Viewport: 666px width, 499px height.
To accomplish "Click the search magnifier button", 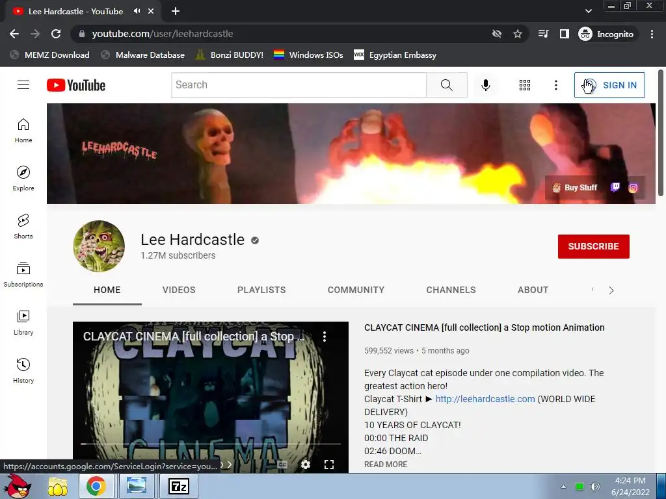I will [447, 85].
